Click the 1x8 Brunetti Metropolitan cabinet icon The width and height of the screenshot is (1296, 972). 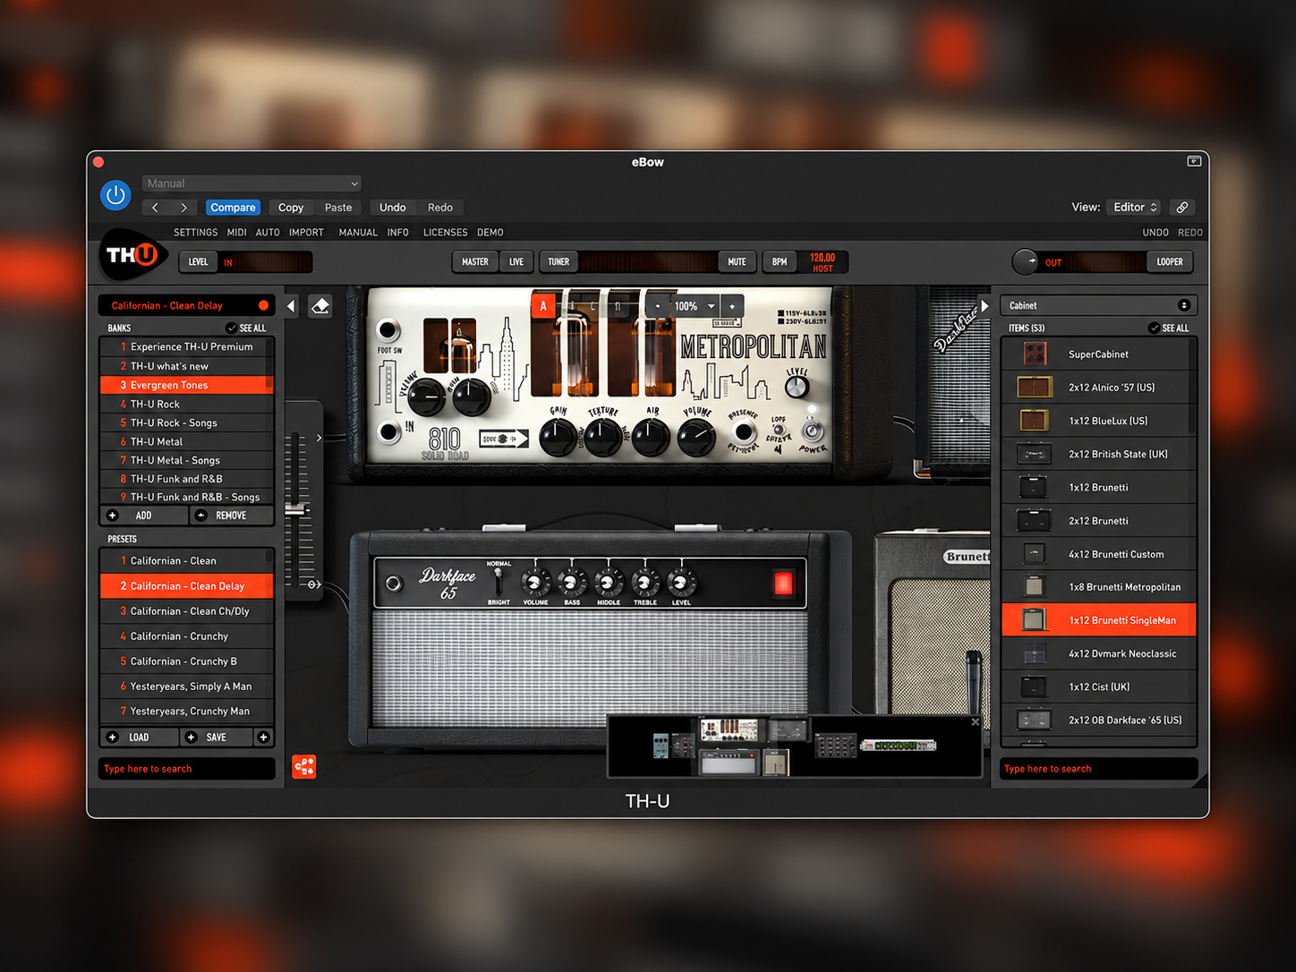1035,587
